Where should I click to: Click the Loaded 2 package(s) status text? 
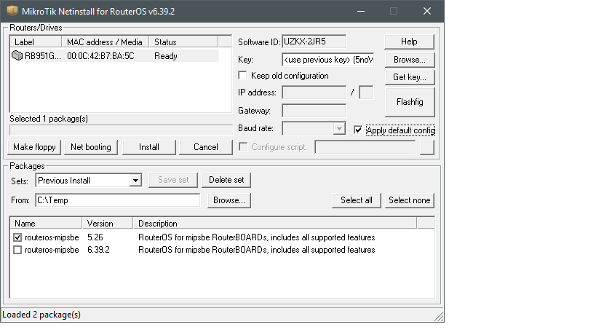[41, 315]
